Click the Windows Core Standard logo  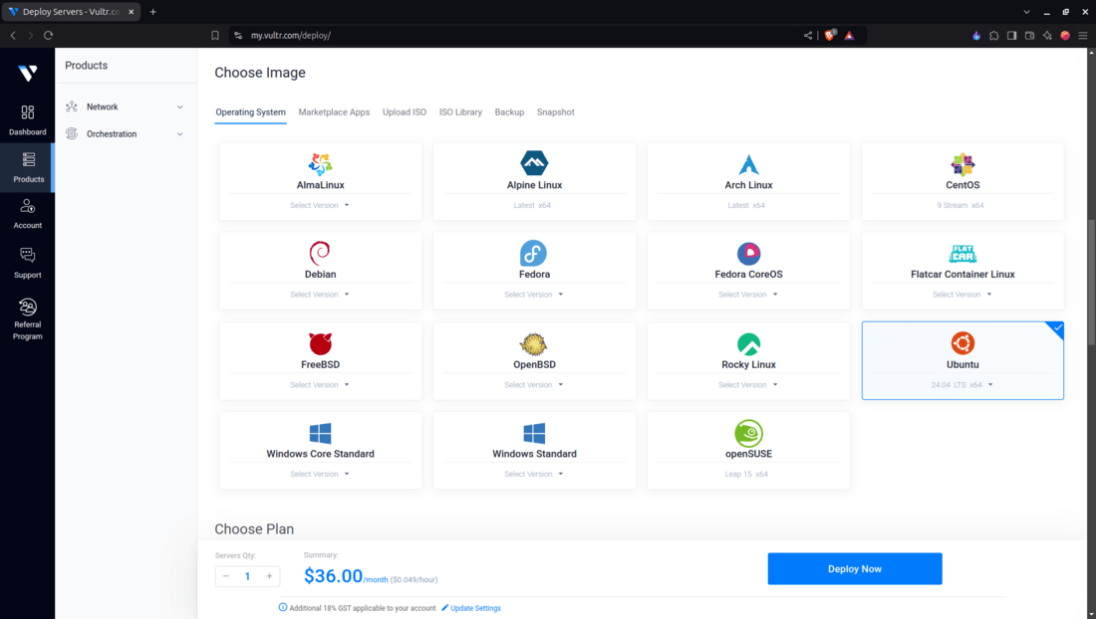click(320, 433)
